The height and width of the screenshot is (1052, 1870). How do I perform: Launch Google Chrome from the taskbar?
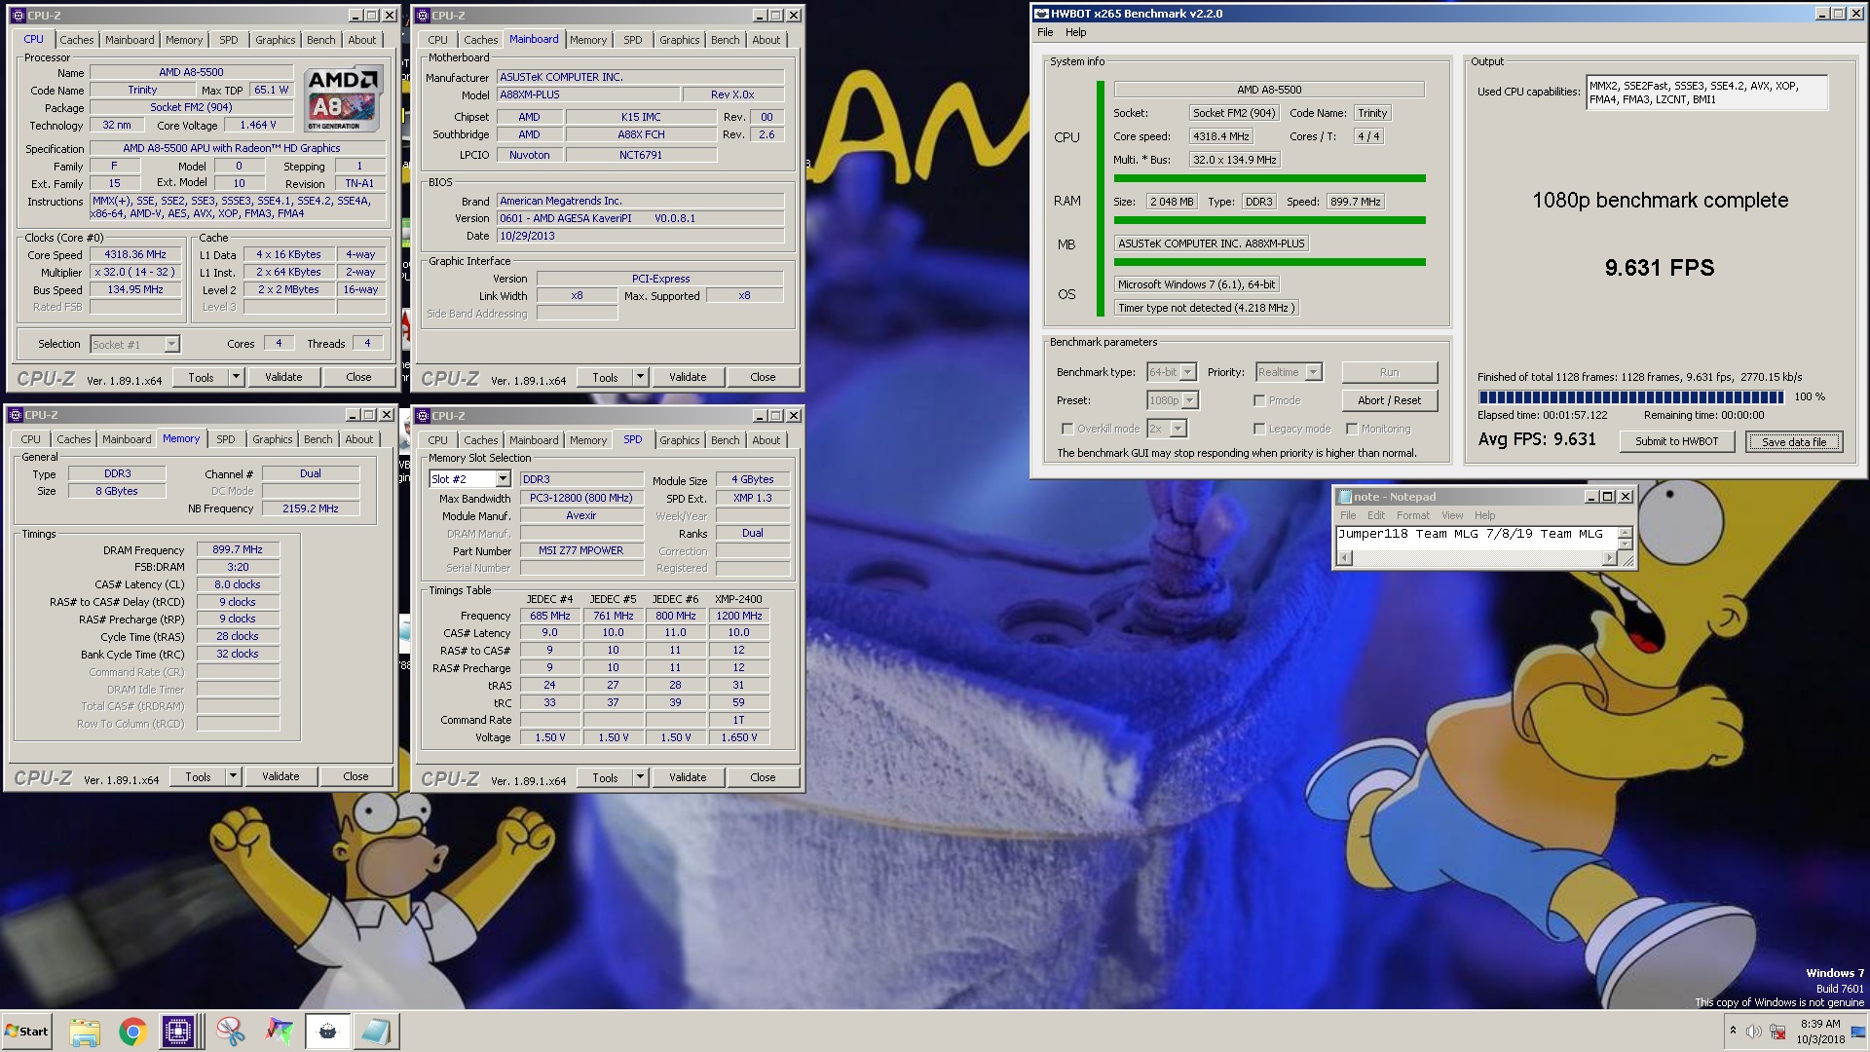click(x=132, y=1032)
